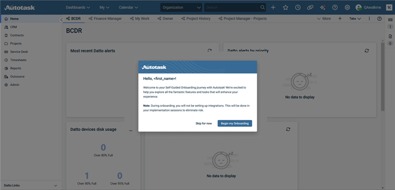Click the K app switcher icon
Viewport: 395px width, 190px height.
[x=389, y=7]
